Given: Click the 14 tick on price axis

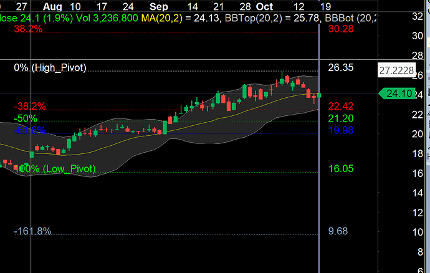Looking at the screenshot, I should (418, 193).
